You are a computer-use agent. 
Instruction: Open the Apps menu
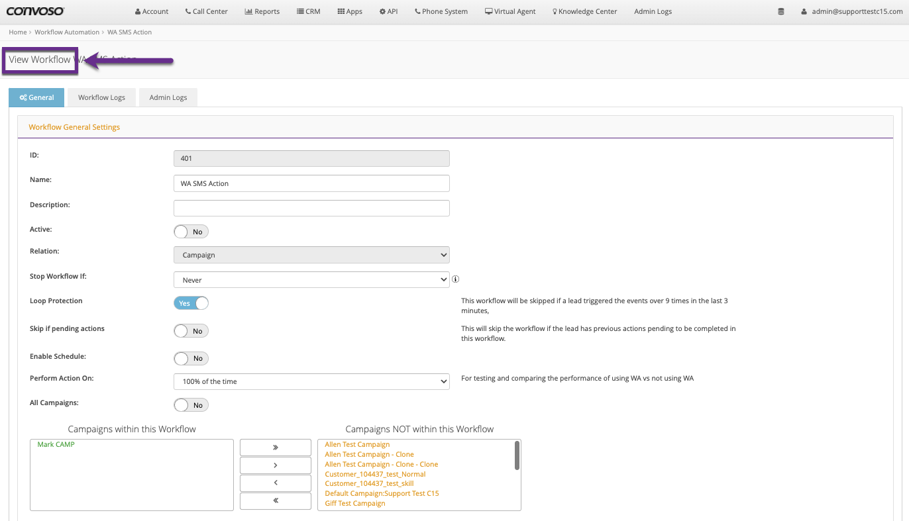(350, 11)
